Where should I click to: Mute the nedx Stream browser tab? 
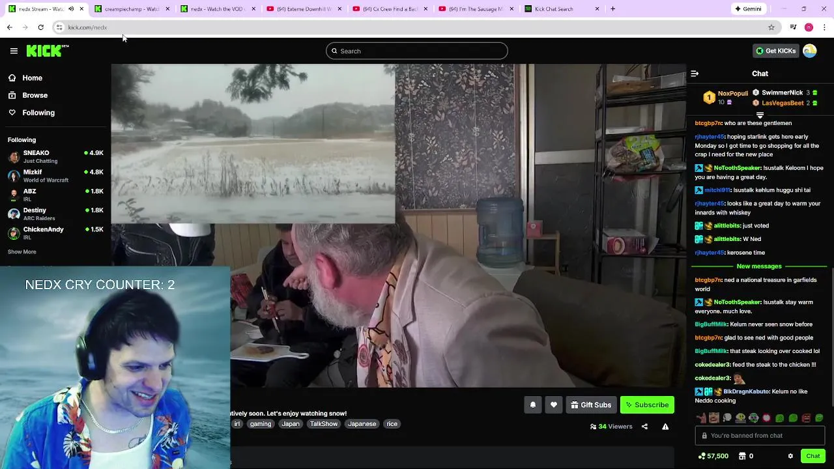(x=71, y=9)
